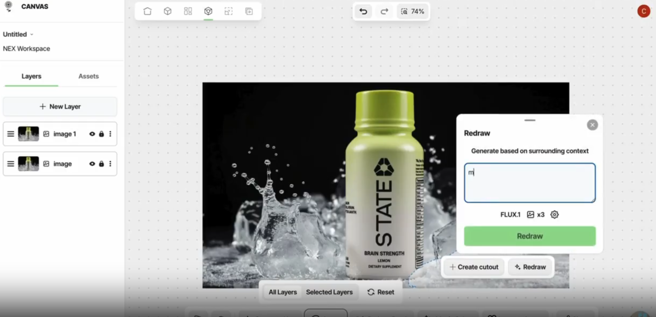This screenshot has height=317, width=656.
Task: Switch to the Assets tab
Action: pos(88,76)
